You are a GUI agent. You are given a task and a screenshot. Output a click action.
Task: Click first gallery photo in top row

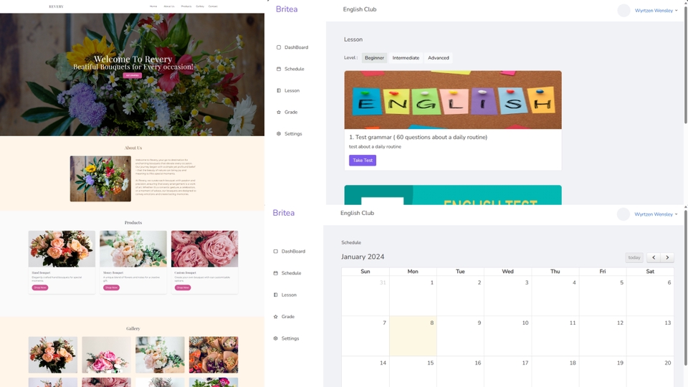point(52,355)
